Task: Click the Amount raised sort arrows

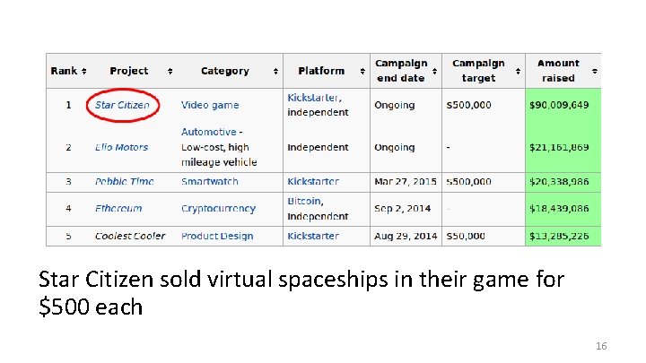Action: (x=596, y=71)
